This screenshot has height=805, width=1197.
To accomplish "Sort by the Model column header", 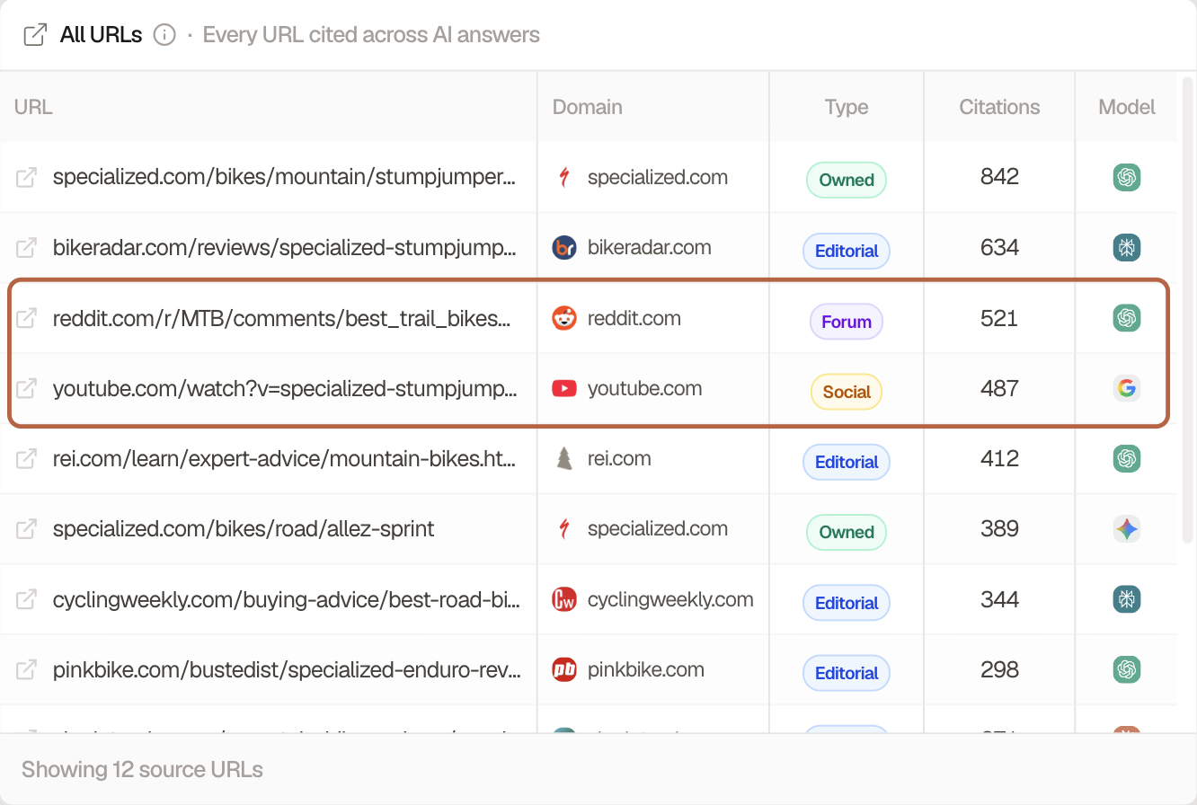I will point(1126,107).
